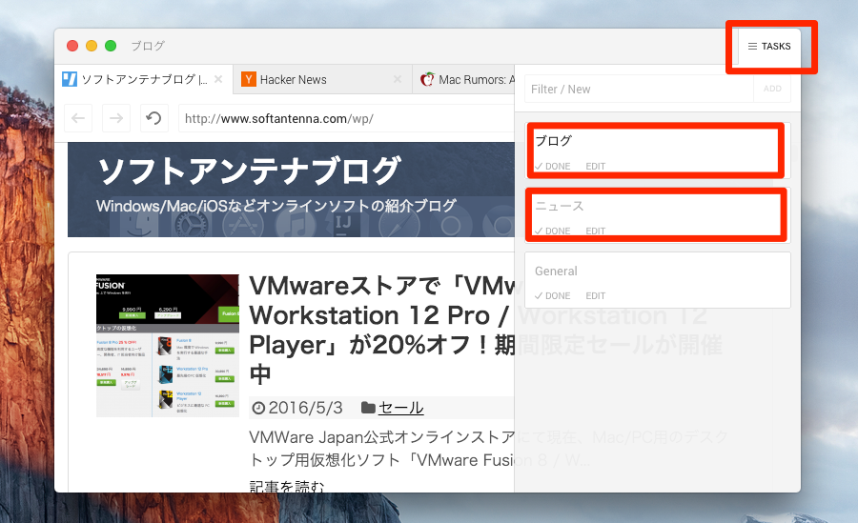
Task: Maximize the window with the green button
Action: (x=111, y=46)
